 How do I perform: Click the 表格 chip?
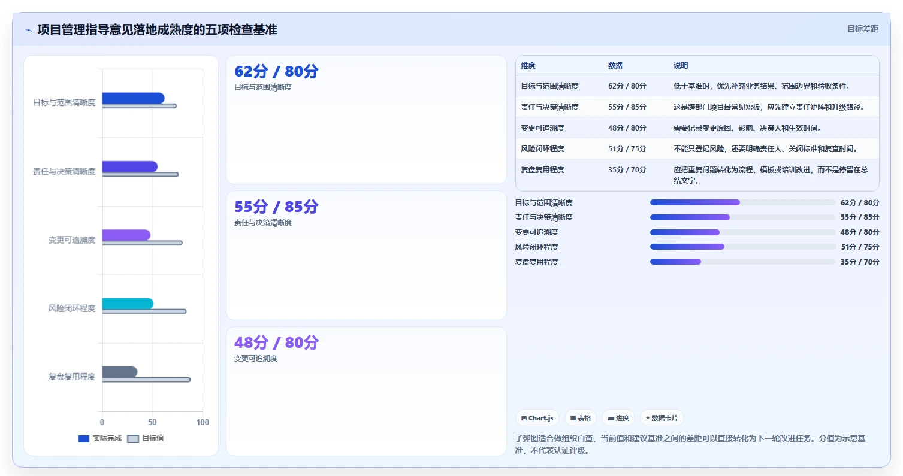click(580, 418)
